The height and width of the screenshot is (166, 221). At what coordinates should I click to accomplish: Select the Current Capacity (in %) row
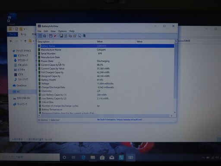click(x=106, y=65)
